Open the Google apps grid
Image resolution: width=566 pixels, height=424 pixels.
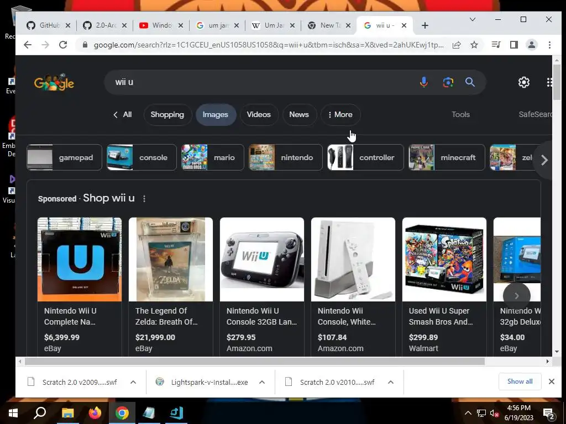coord(549,82)
